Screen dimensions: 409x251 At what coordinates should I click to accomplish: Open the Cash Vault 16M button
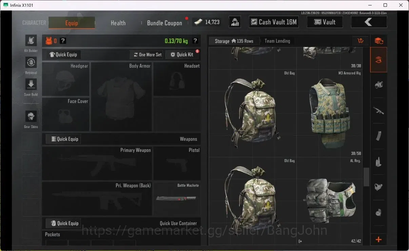[x=273, y=22]
